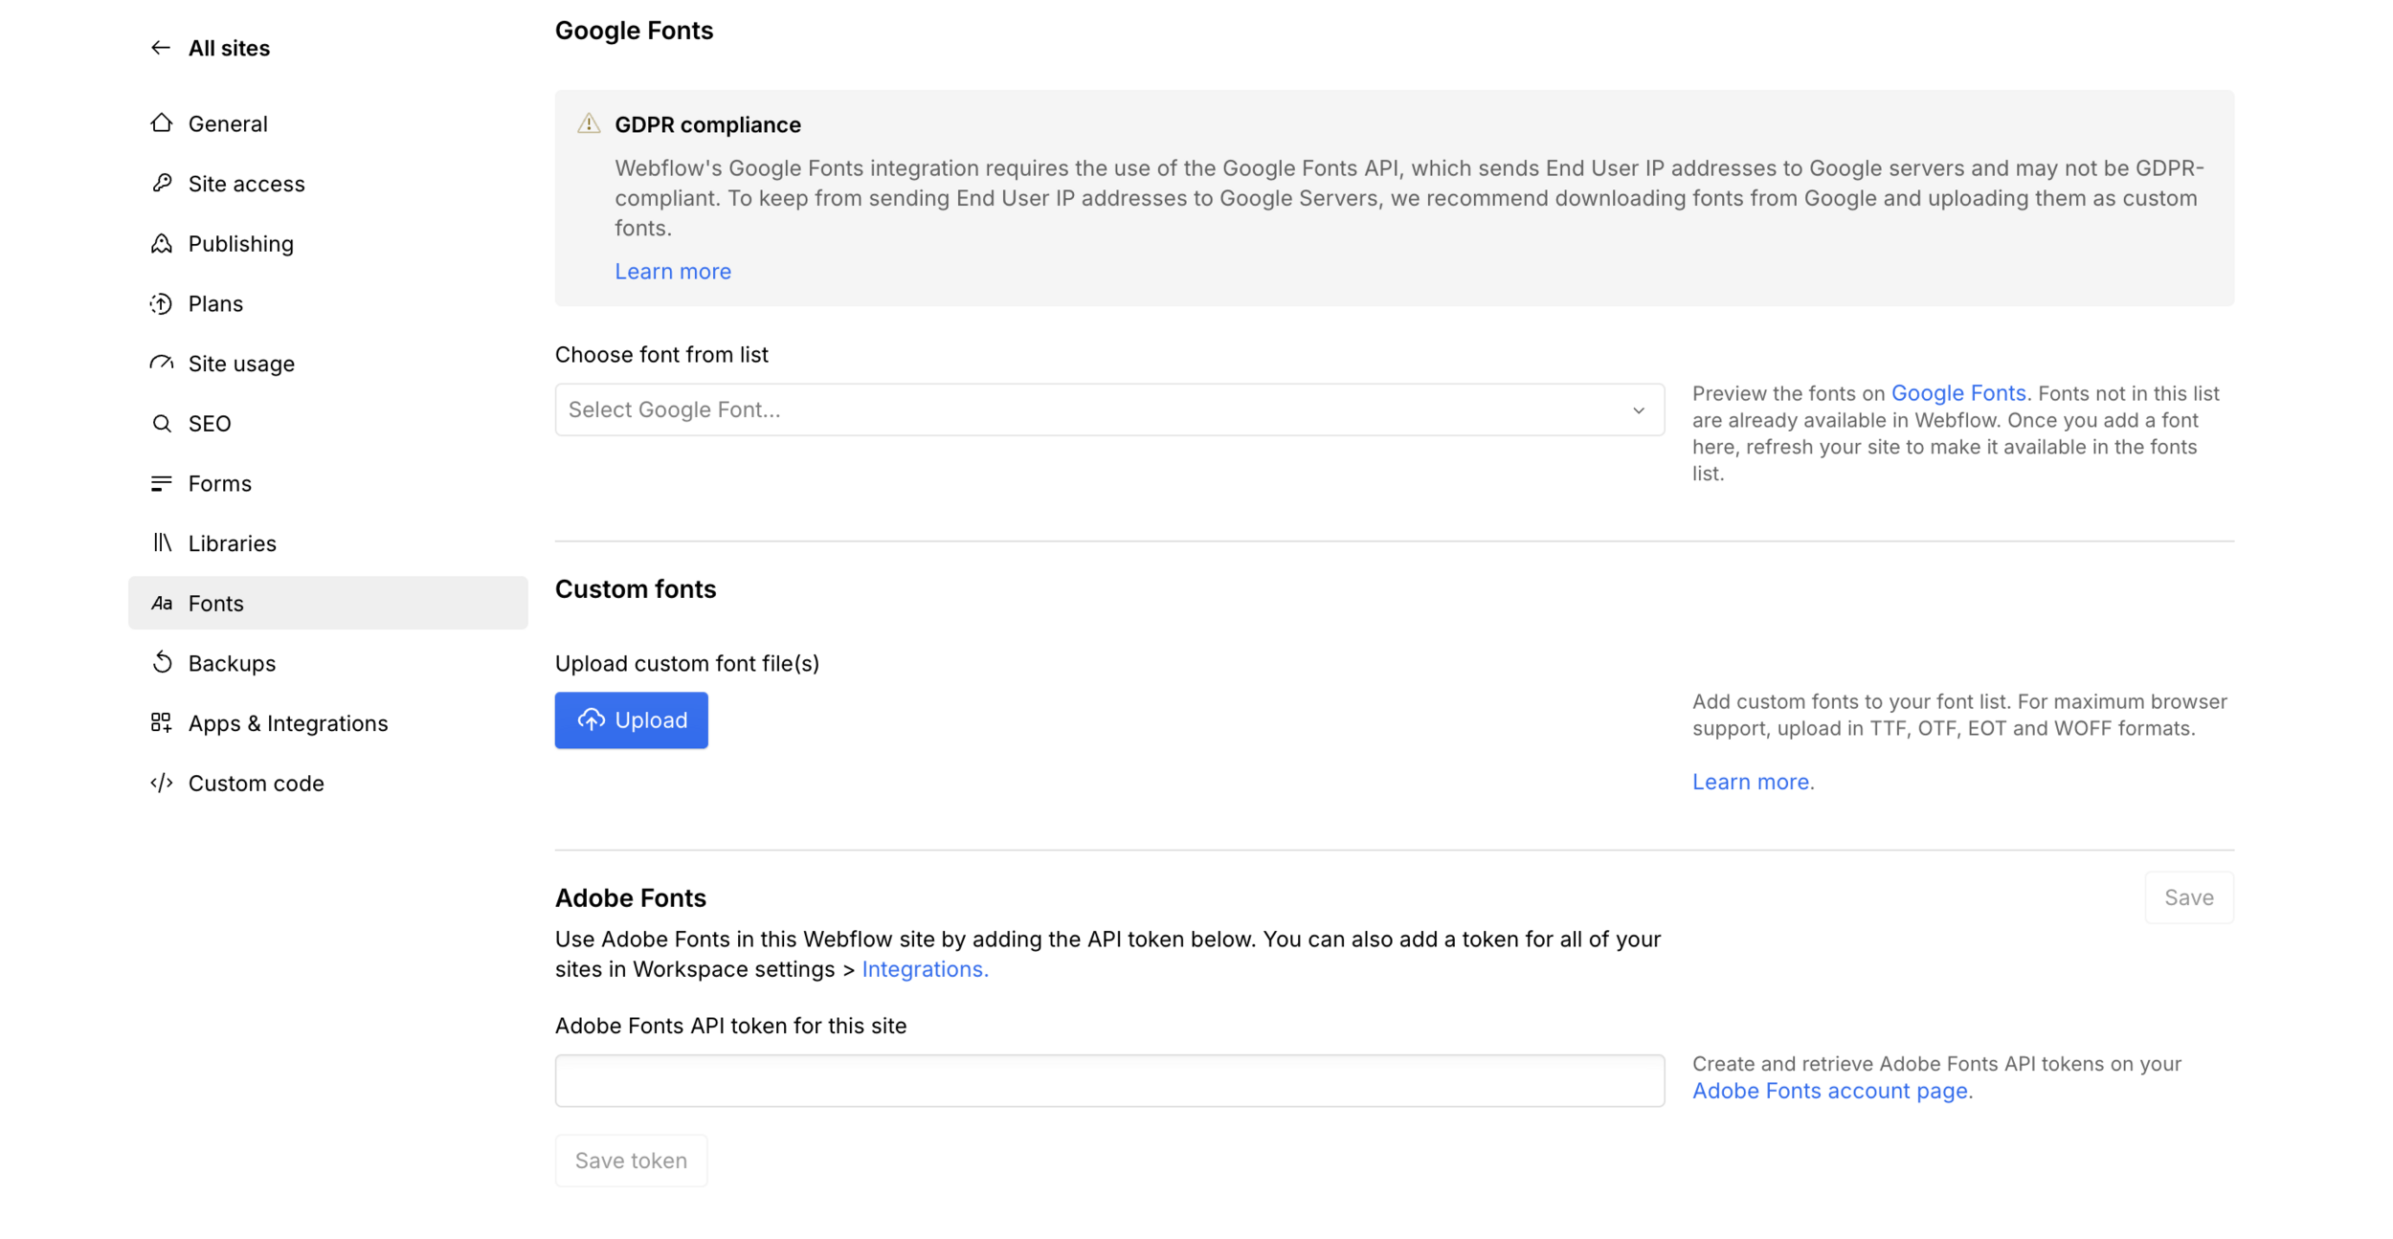Select the Fonts sidebar item
Image resolution: width=2393 pixels, height=1239 pixels.
coord(216,603)
